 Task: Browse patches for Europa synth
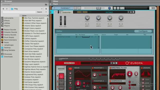[x=114, y=63]
